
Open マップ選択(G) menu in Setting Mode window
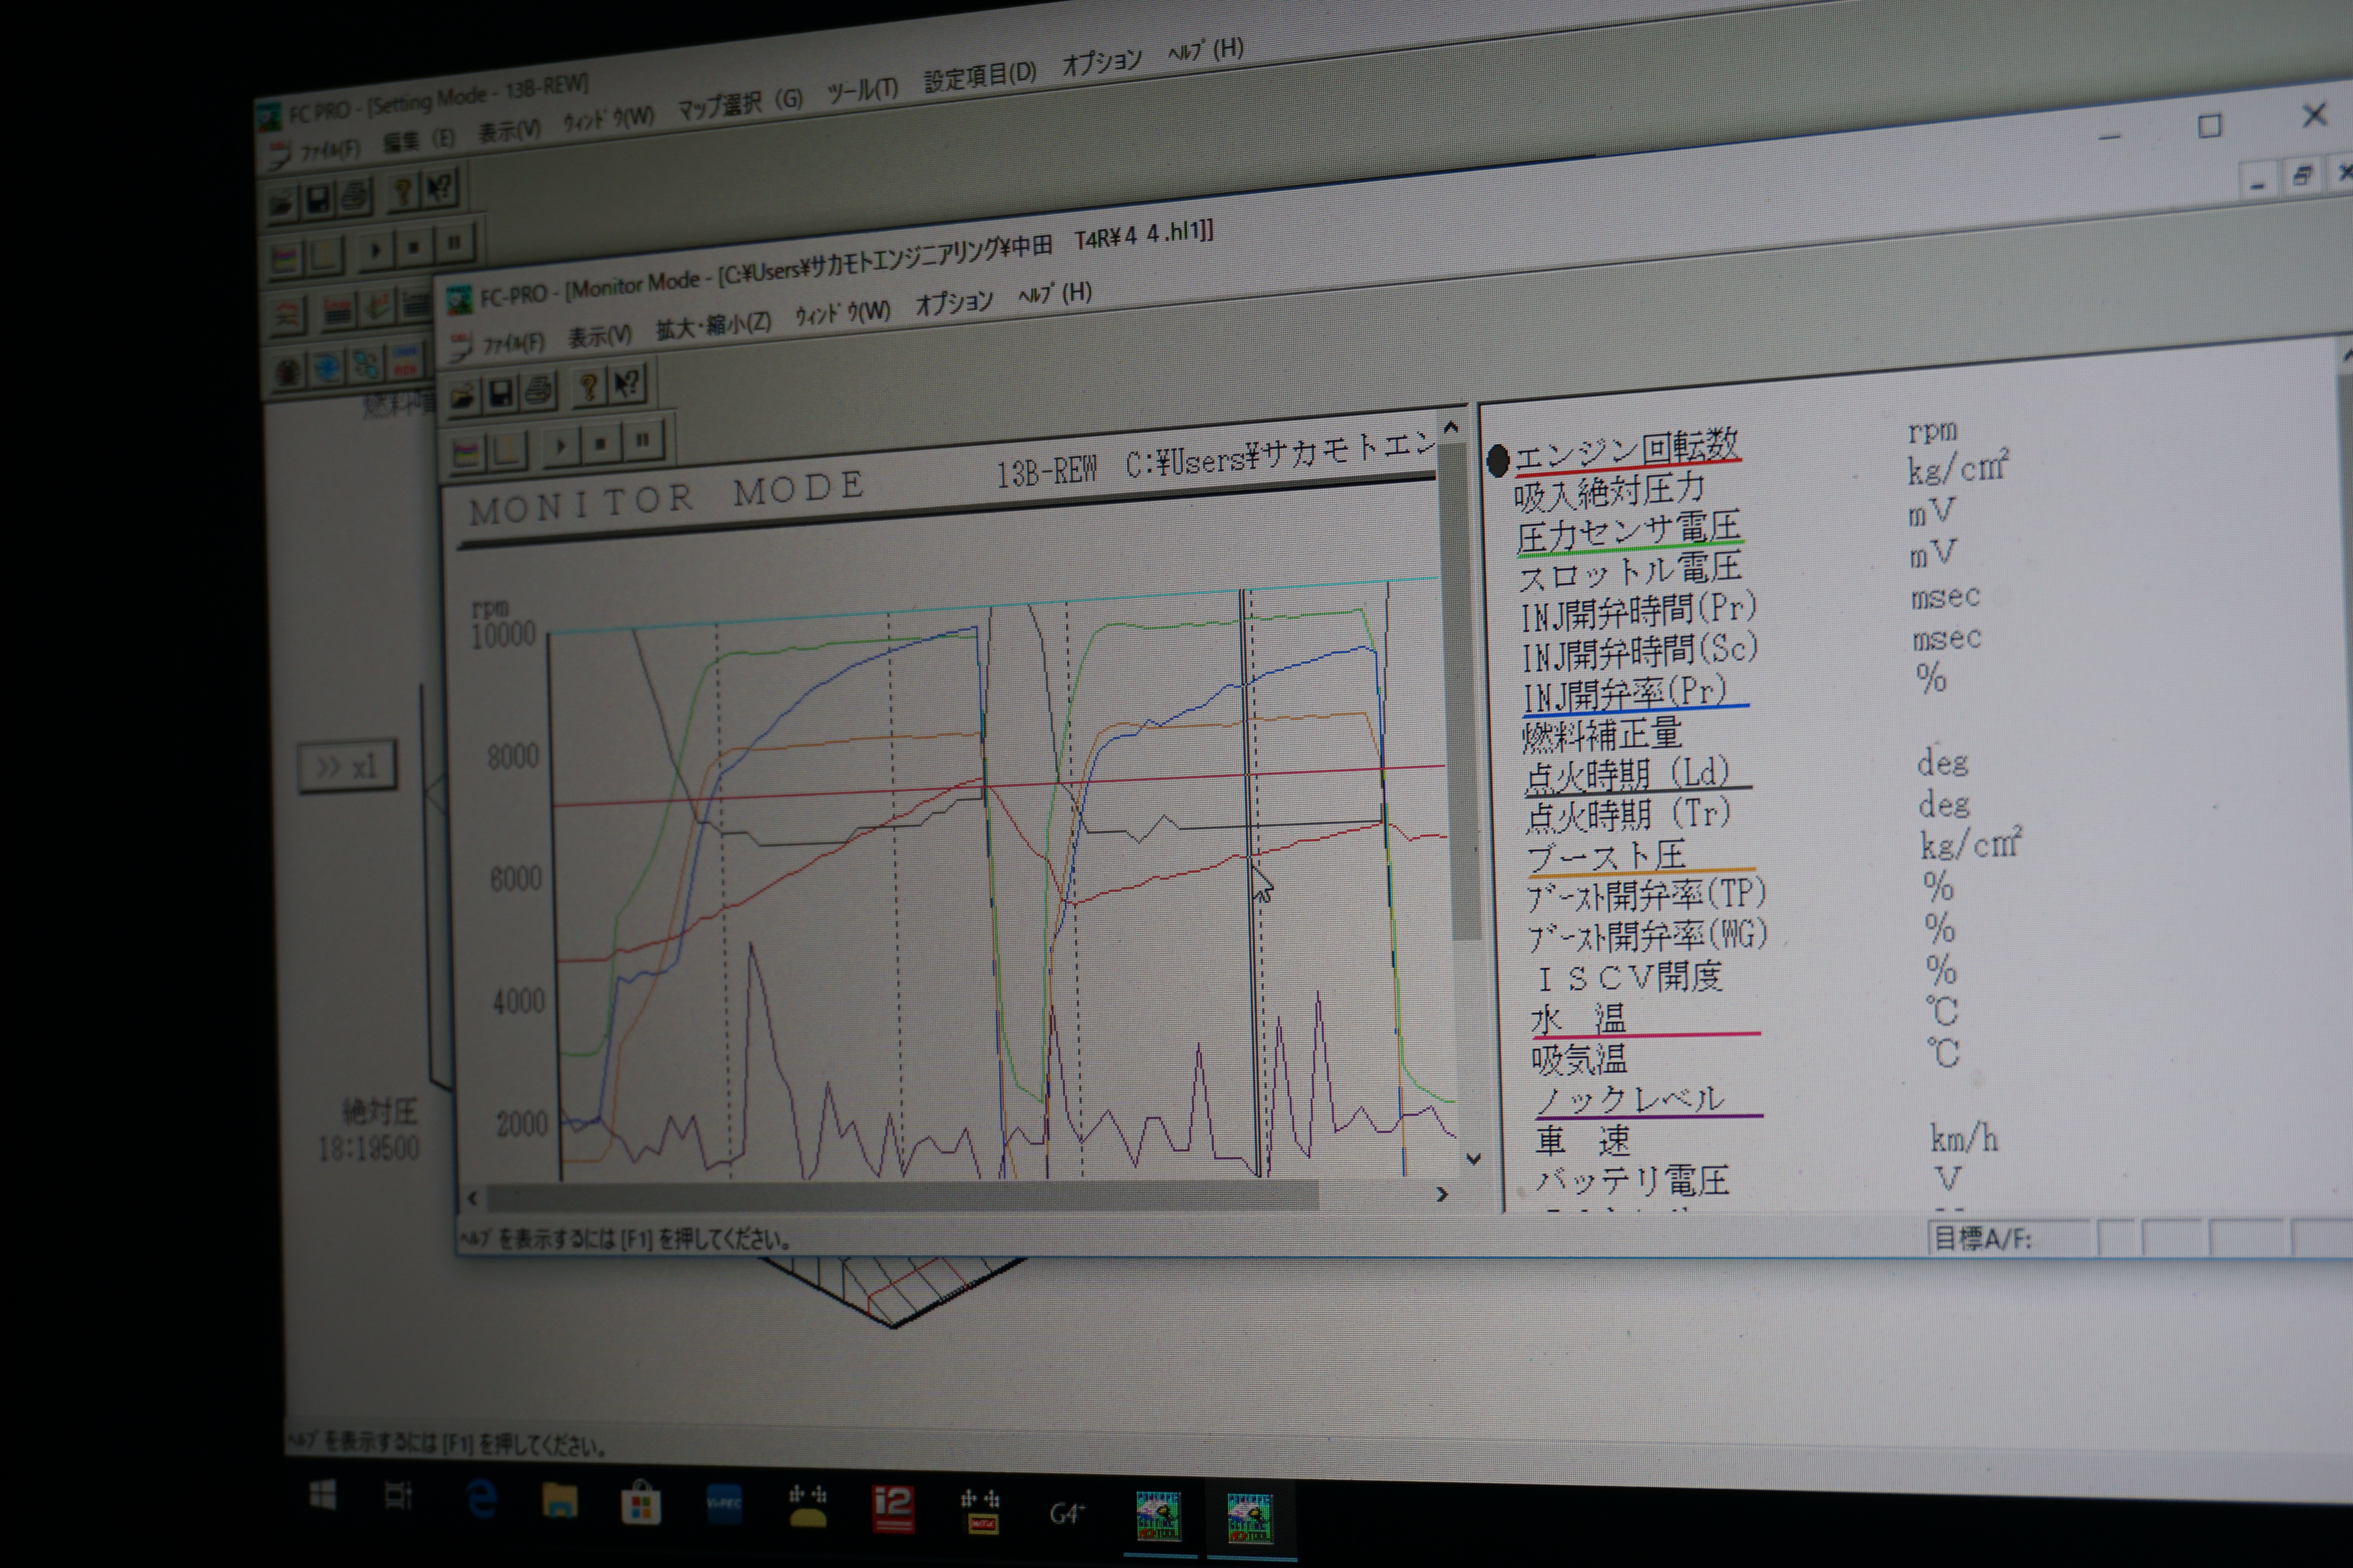pos(740,103)
